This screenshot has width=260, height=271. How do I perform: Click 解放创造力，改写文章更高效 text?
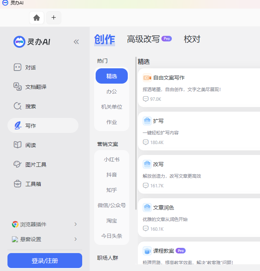click(172, 176)
